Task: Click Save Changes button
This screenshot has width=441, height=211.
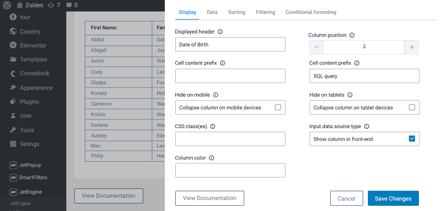Action: tap(393, 198)
